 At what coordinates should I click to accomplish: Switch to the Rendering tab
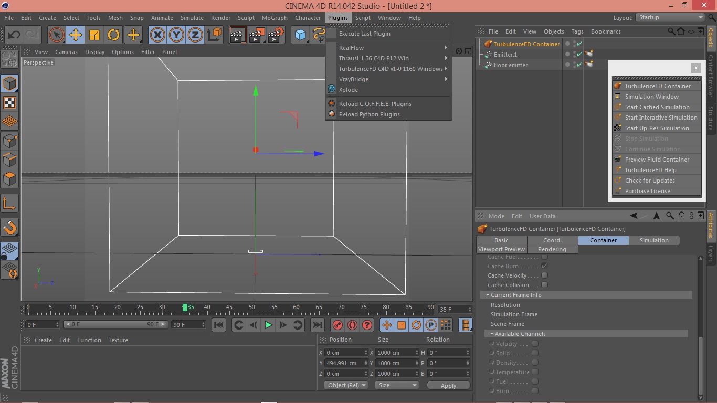(552, 249)
